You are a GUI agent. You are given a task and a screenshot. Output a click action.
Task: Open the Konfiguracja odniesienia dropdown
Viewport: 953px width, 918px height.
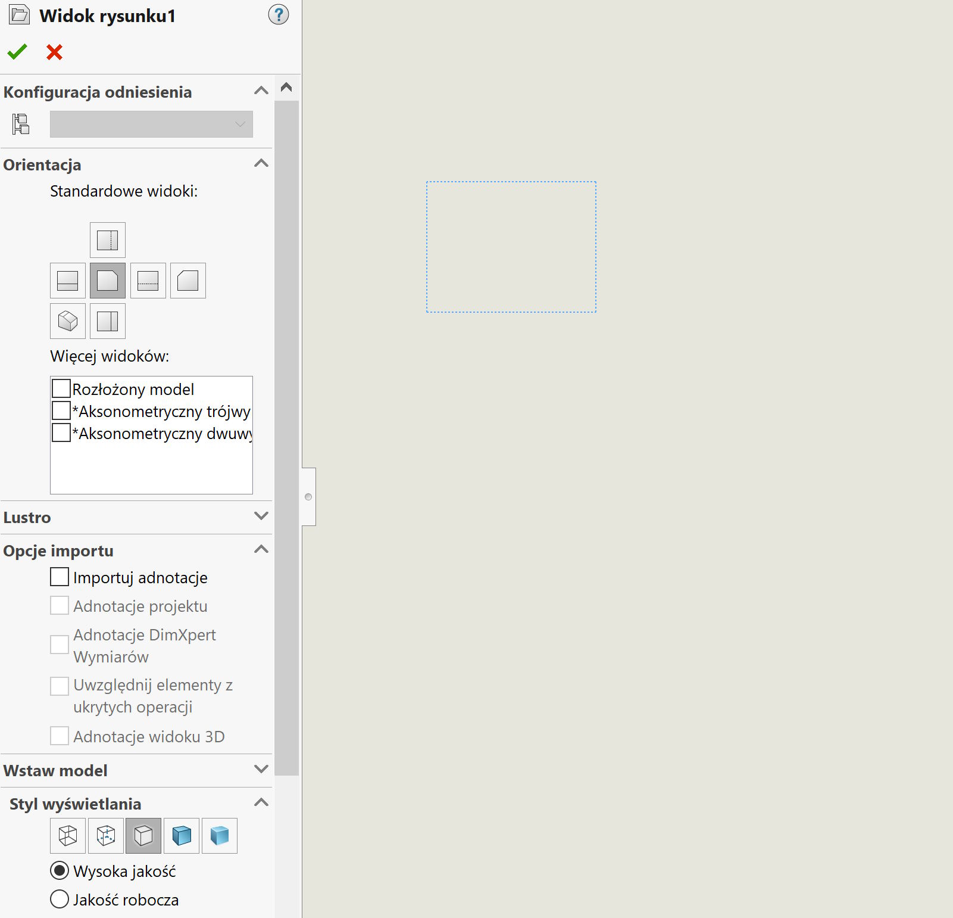click(x=151, y=125)
